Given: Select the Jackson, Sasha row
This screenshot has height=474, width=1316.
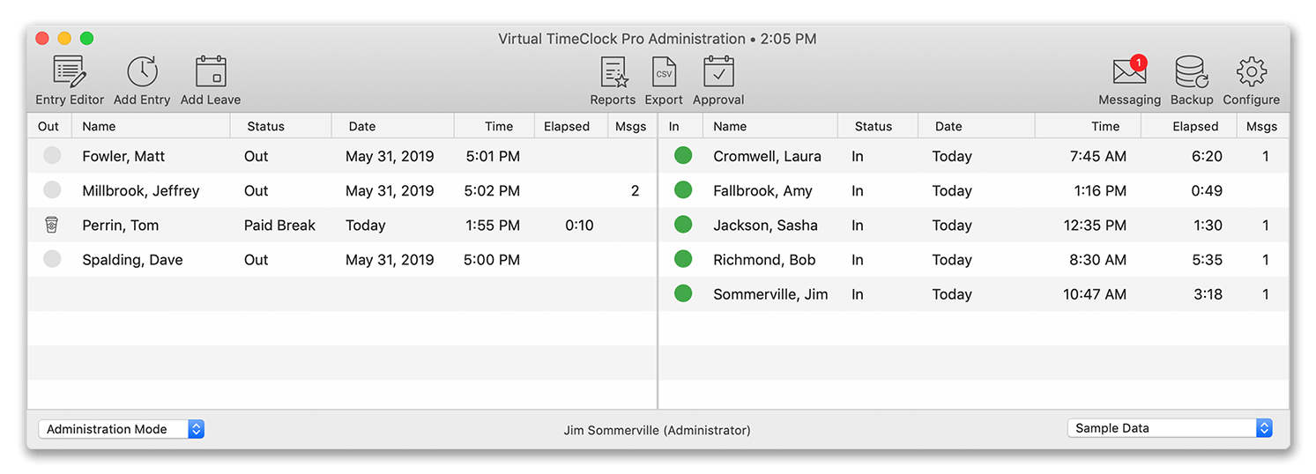Looking at the screenshot, I should [974, 225].
